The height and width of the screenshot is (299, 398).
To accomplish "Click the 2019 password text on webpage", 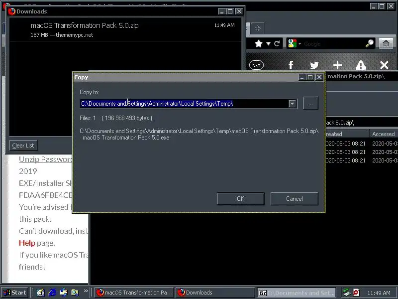I will 28,171.
